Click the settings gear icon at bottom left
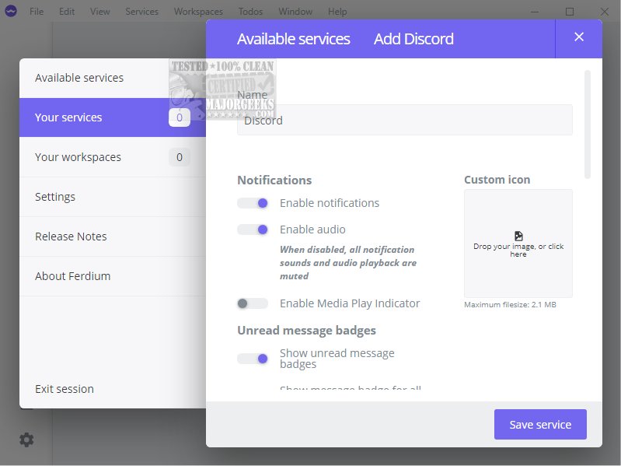Image resolution: width=621 pixels, height=466 pixels. pos(26,440)
